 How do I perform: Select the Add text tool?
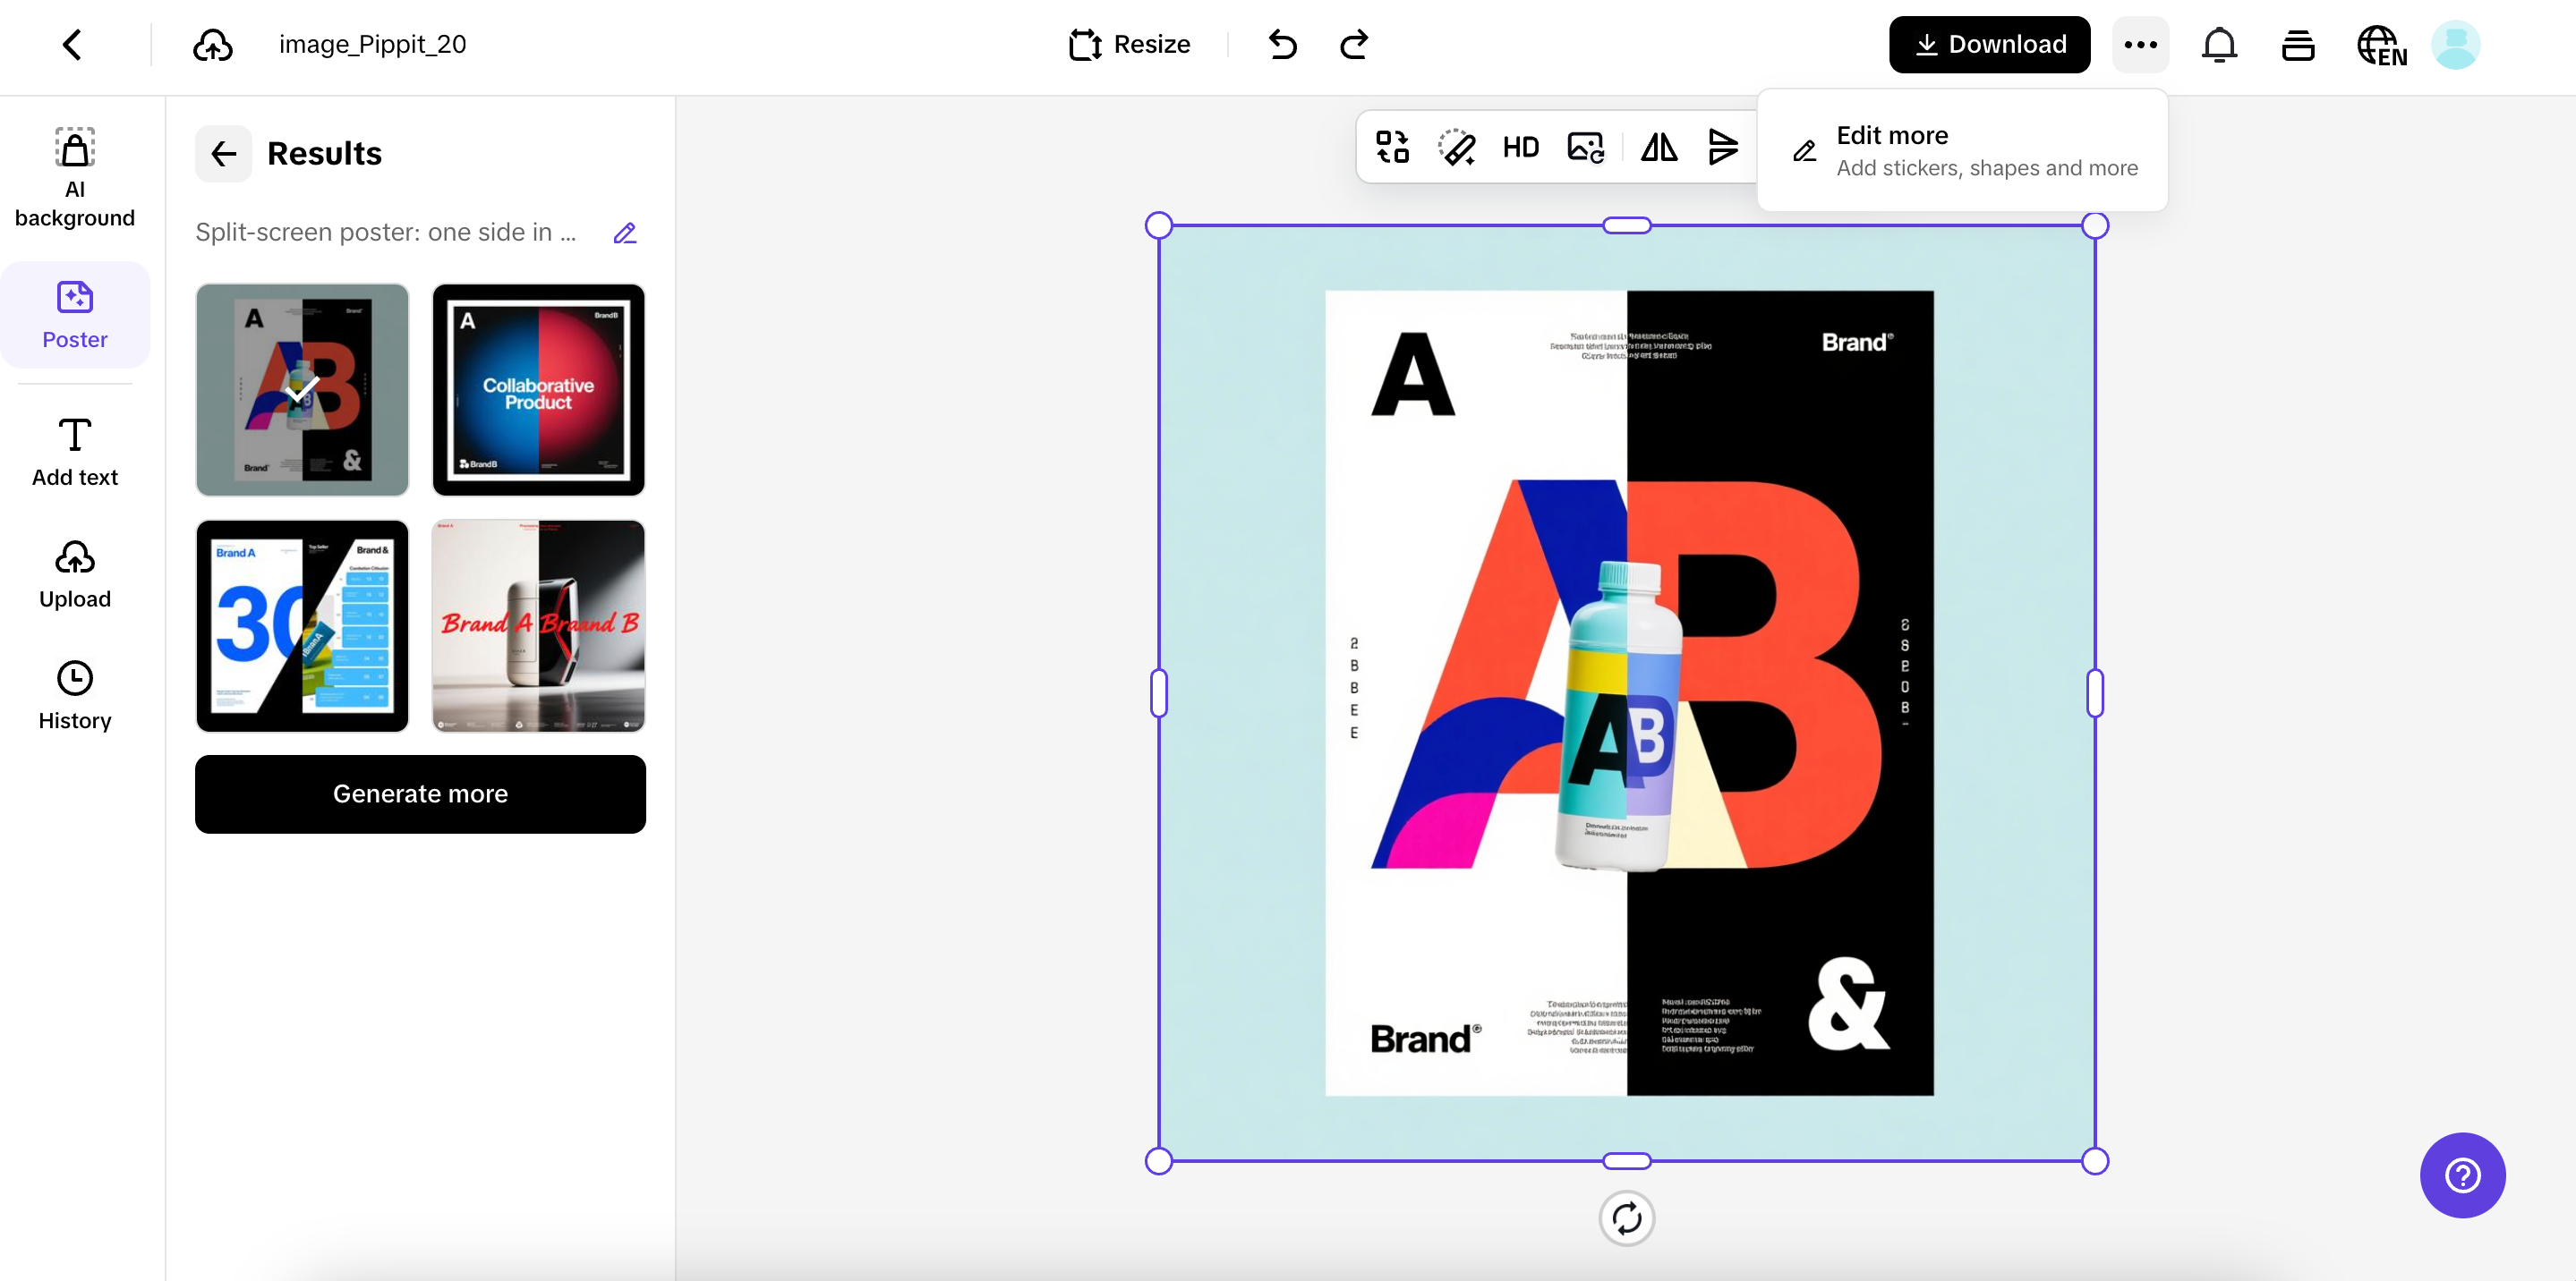pyautogui.click(x=74, y=452)
